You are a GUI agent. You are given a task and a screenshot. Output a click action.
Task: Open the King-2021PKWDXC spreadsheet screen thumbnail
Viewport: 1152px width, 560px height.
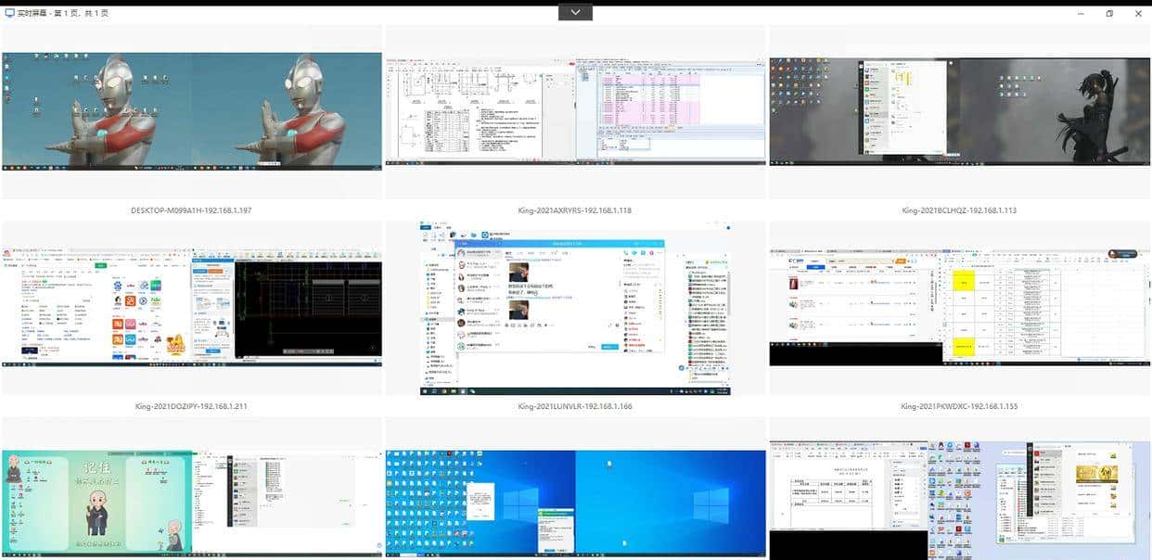tap(959, 307)
